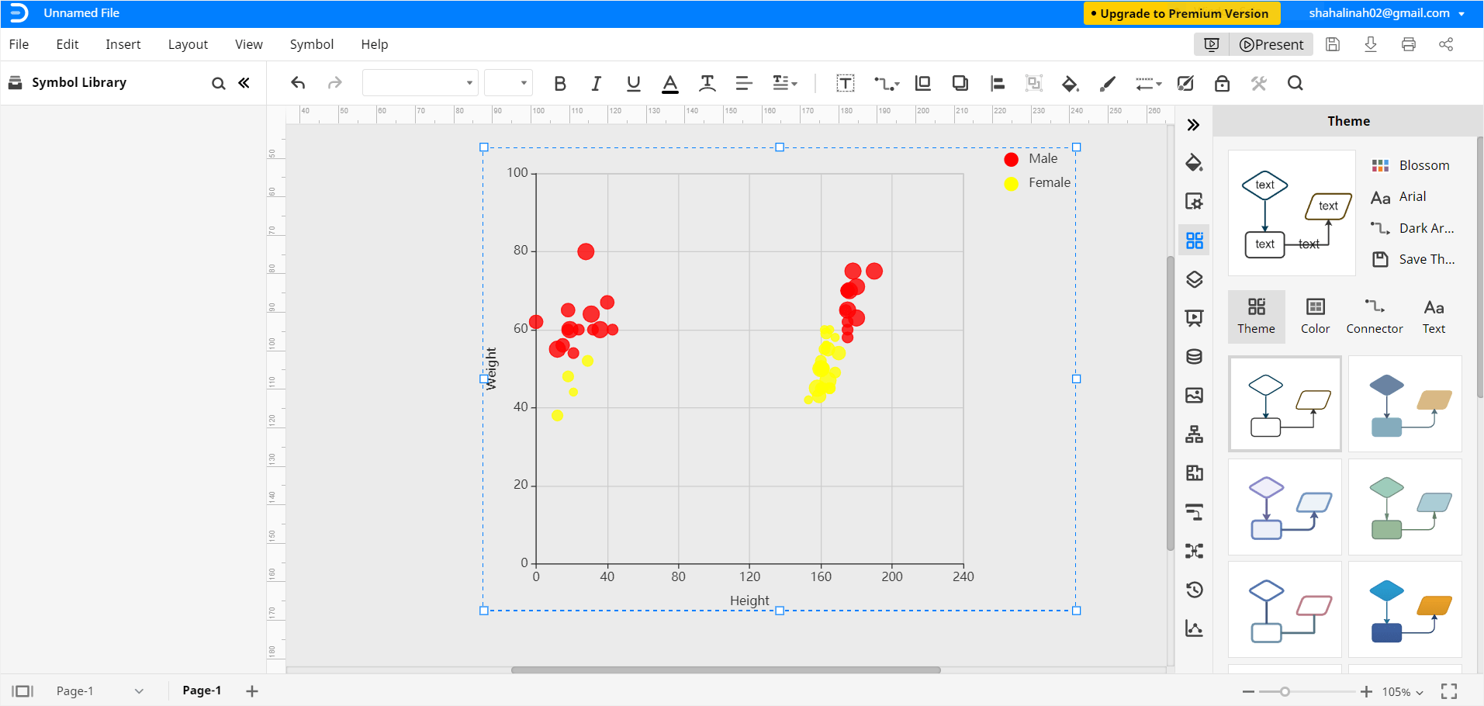Open the font color swatch
1484x706 pixels.
tap(669, 83)
